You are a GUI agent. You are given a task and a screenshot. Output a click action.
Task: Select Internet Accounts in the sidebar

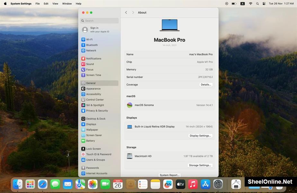tap(99, 173)
